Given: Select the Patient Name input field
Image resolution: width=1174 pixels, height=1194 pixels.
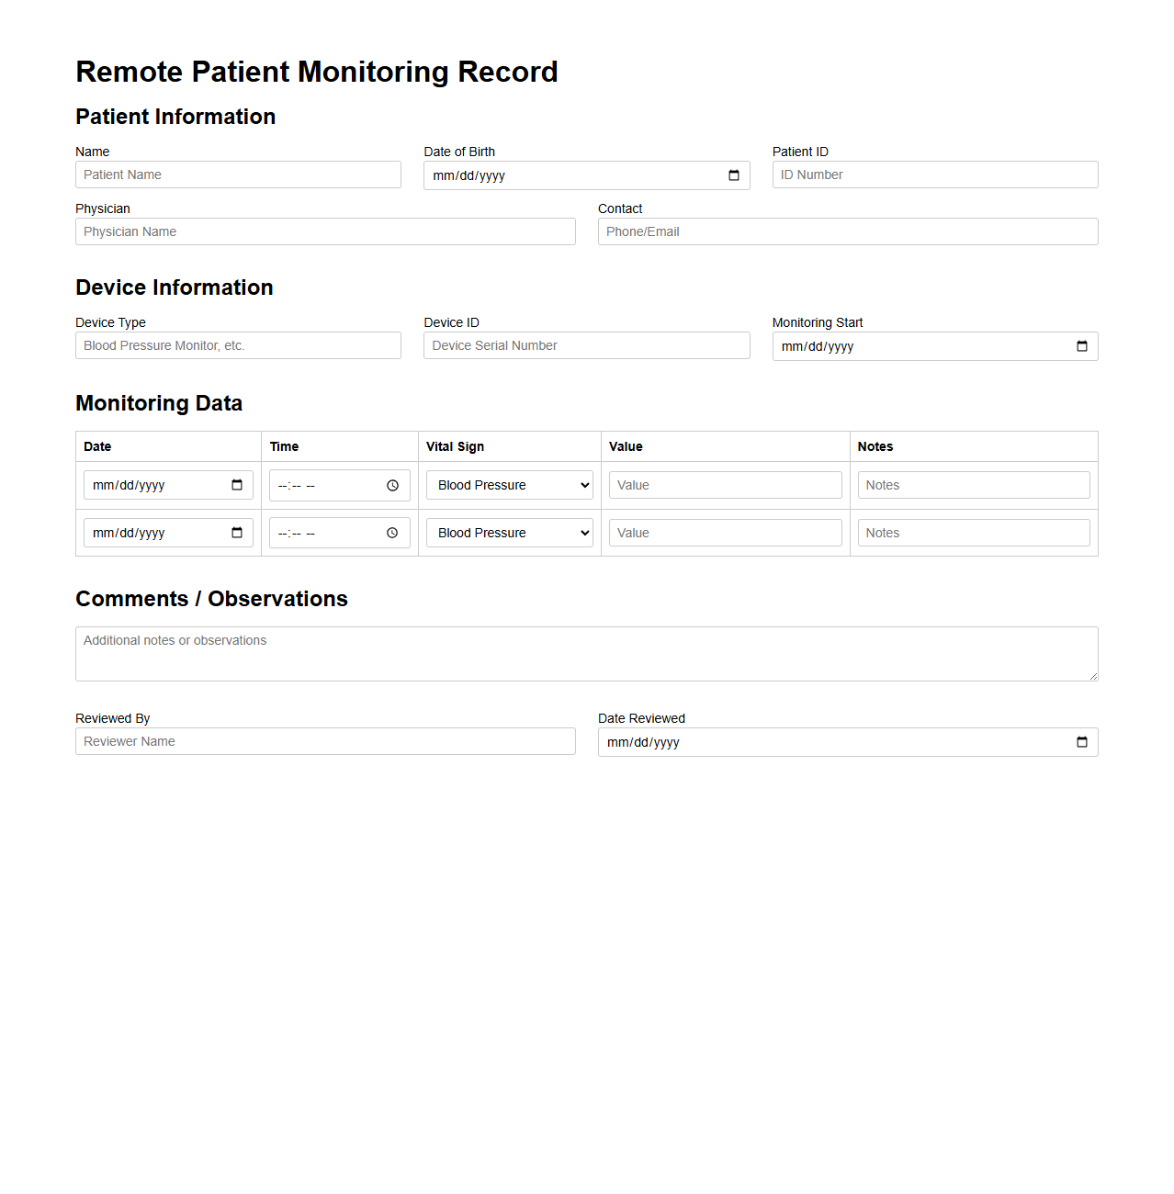Looking at the screenshot, I should click(237, 175).
